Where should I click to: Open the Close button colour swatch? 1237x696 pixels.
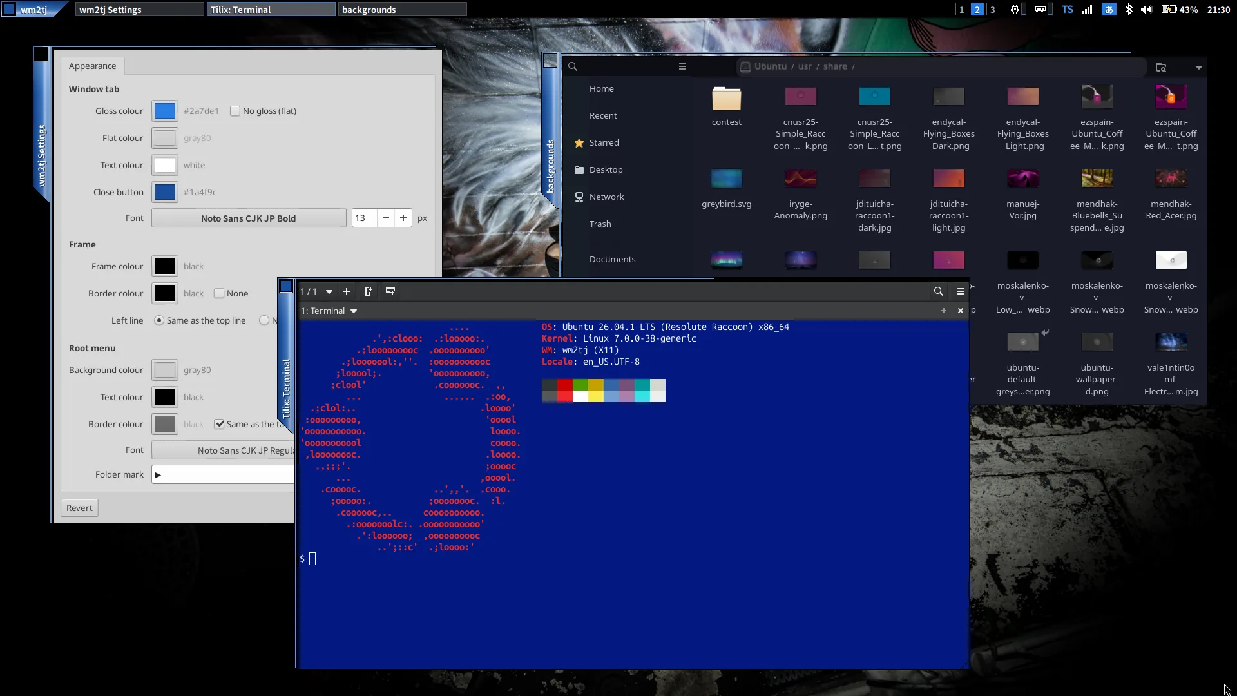[x=165, y=192]
